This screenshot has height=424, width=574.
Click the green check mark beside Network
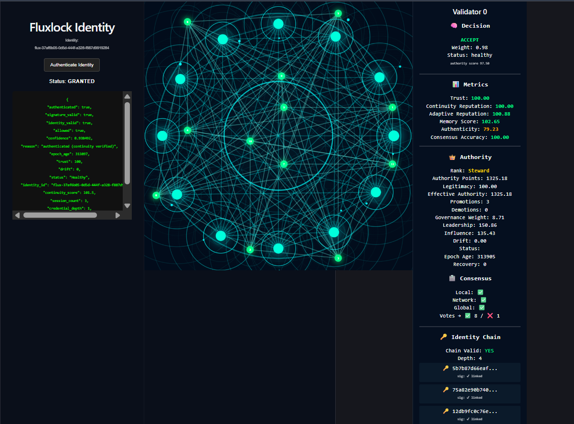coord(483,300)
